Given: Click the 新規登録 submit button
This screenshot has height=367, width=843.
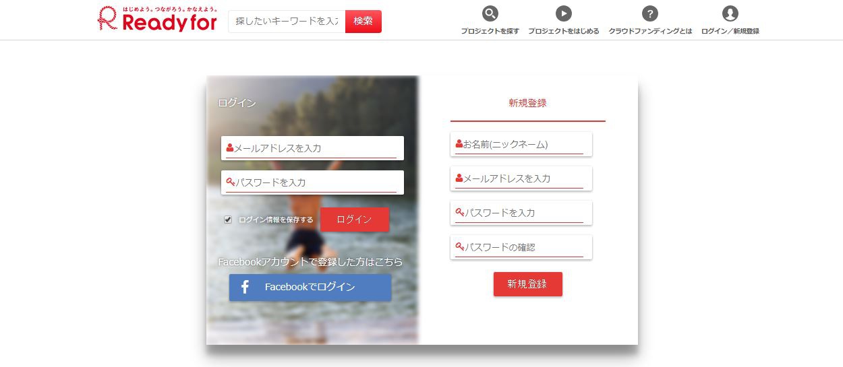Looking at the screenshot, I should 528,284.
